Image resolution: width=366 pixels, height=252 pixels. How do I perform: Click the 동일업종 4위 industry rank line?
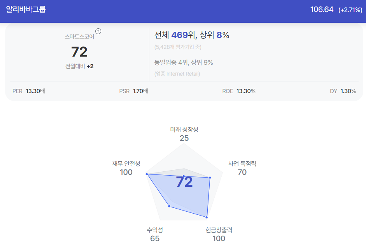[184, 62]
